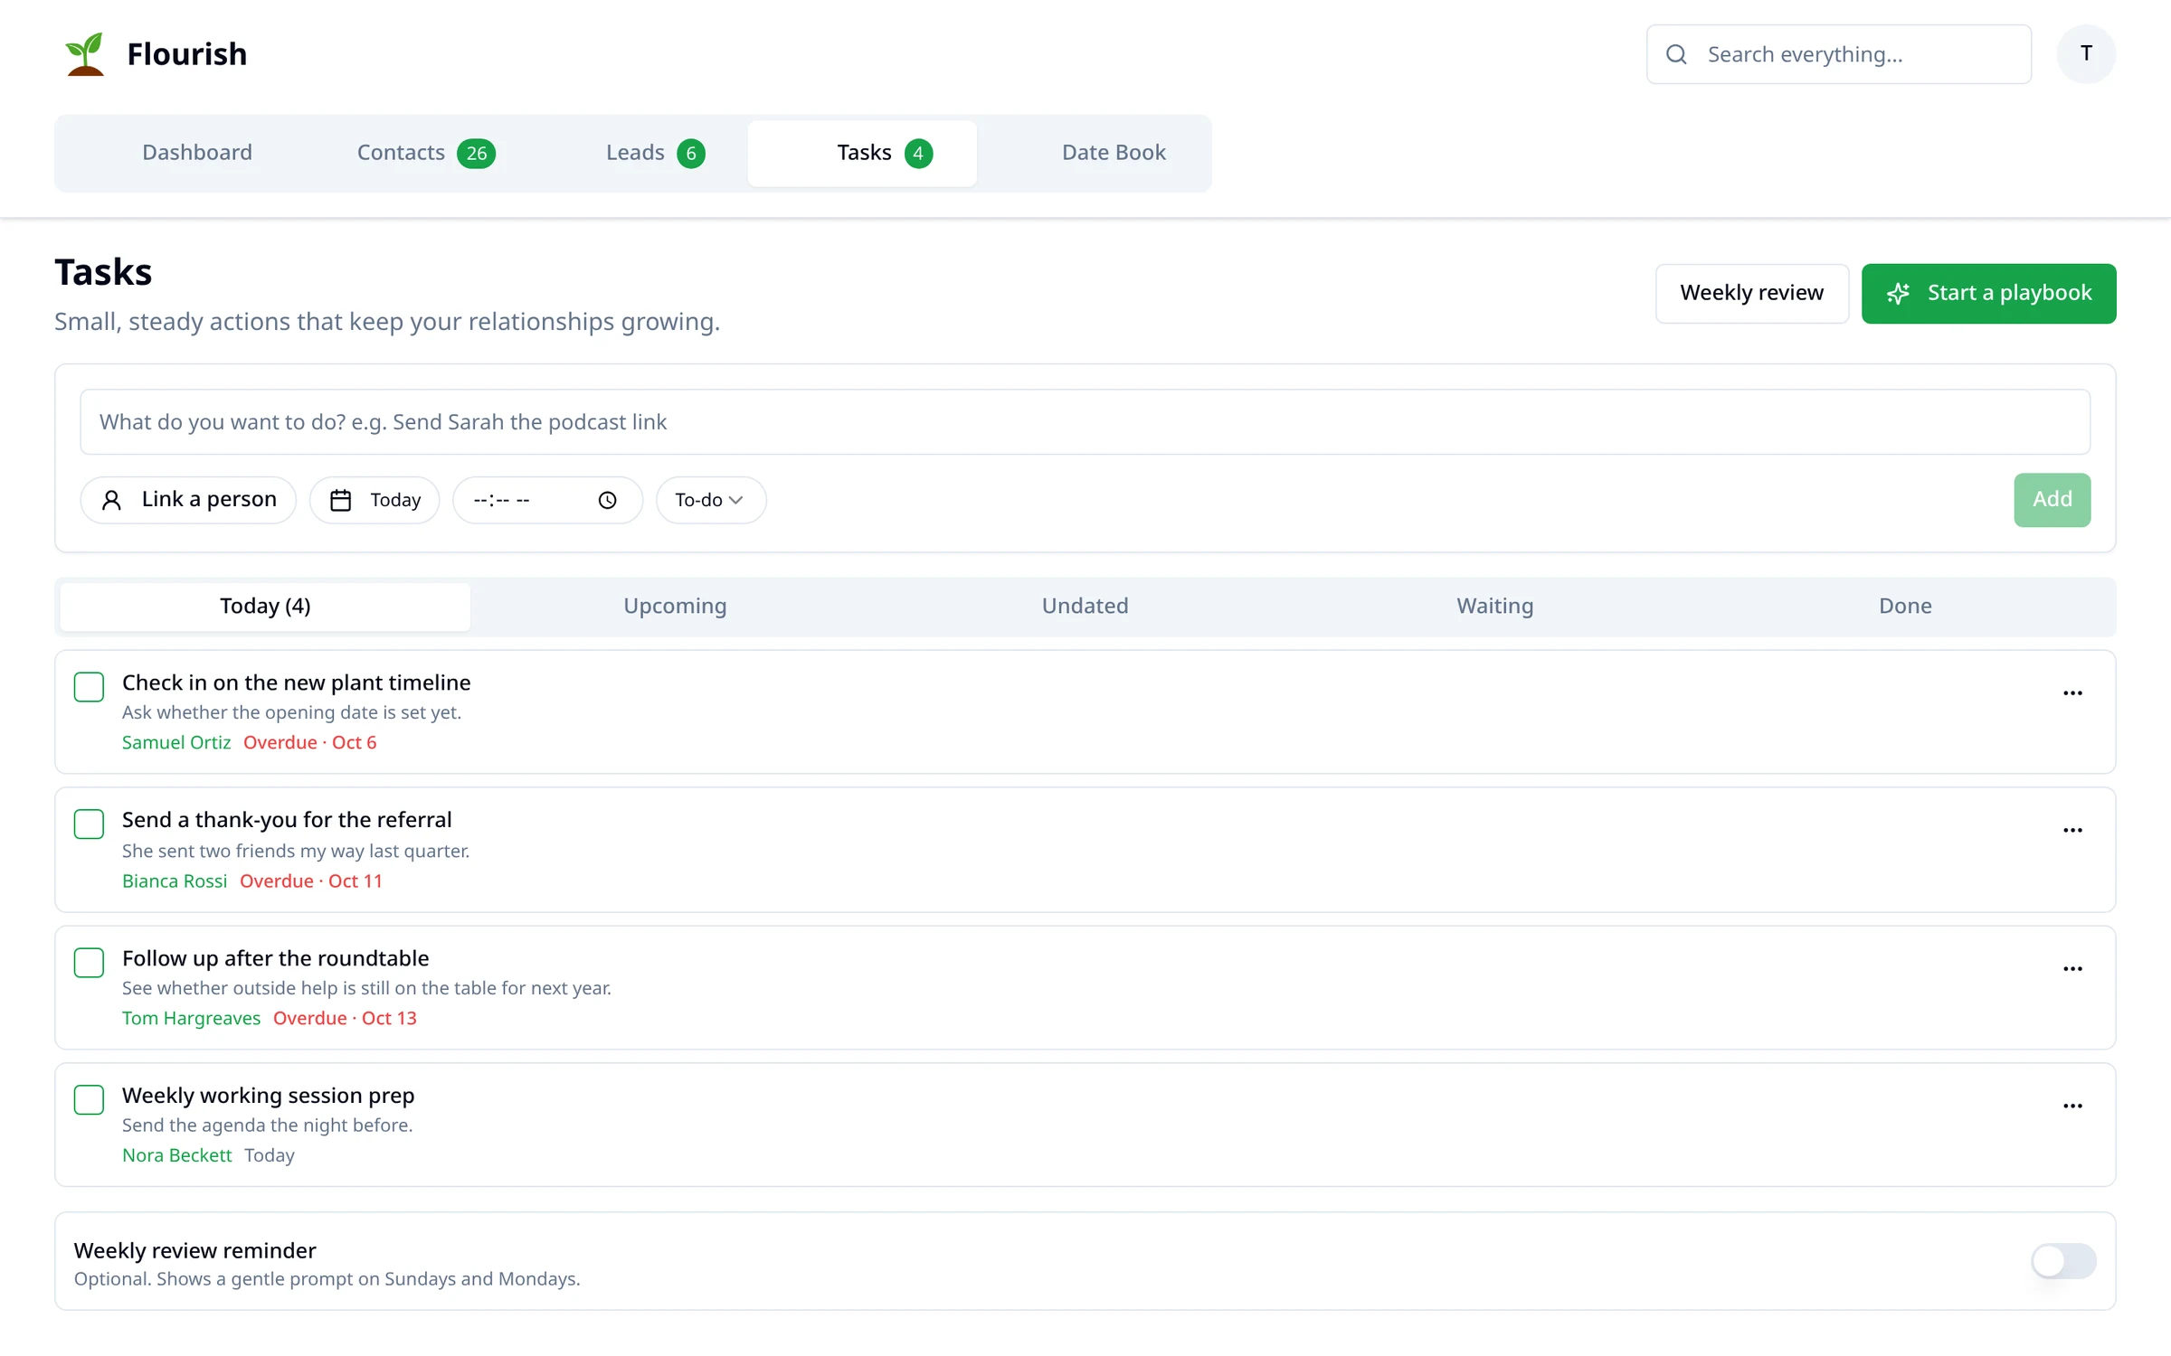Click the time entry field
The image size is (2171, 1356).
click(546, 500)
